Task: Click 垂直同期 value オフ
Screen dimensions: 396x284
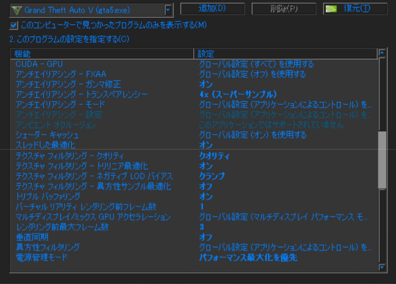Action: (205, 237)
